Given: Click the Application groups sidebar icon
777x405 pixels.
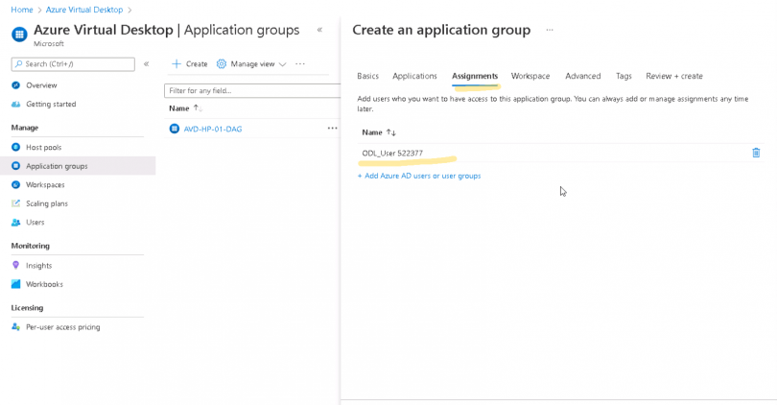Looking at the screenshot, I should tap(16, 166).
